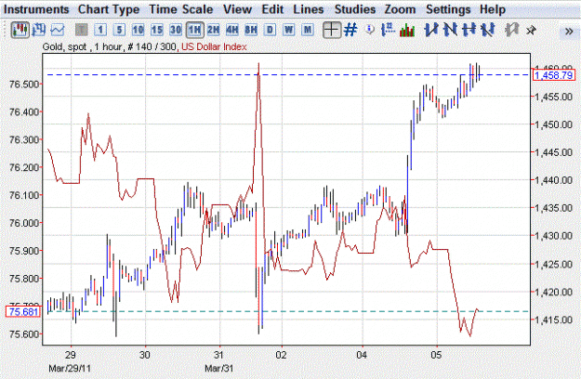Click the 1,440.00 right axis value
581x379 pixels.
tap(554, 180)
